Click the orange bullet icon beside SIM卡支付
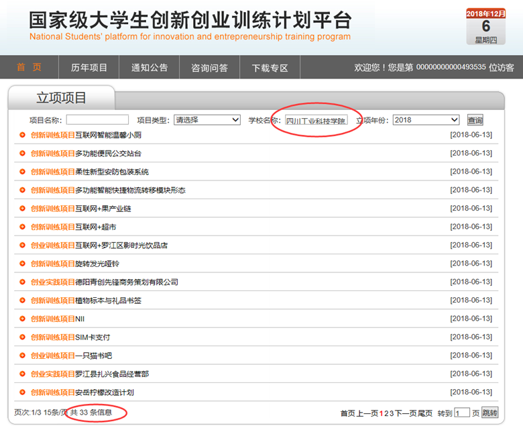The height and width of the screenshot is (428, 523). 22,337
